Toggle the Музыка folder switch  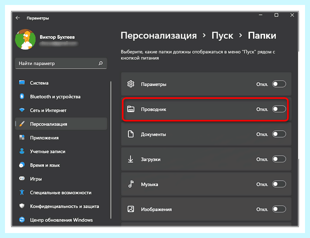coord(279,184)
